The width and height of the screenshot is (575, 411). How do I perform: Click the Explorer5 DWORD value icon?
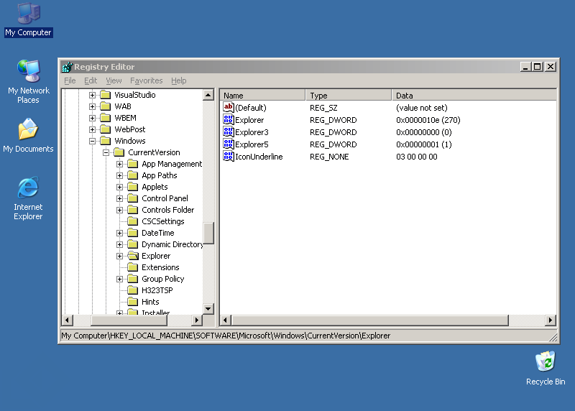[x=228, y=144]
